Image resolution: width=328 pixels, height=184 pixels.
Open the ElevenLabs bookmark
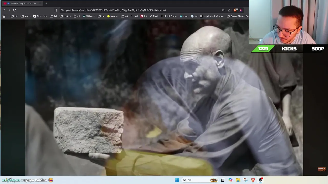[40, 16]
